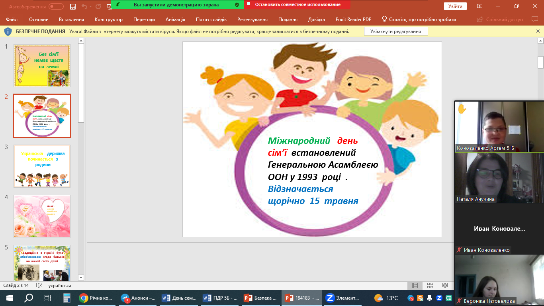This screenshot has height=306, width=544.
Task: Open Chrome Річна ко... taskbar item
Action: click(96, 298)
